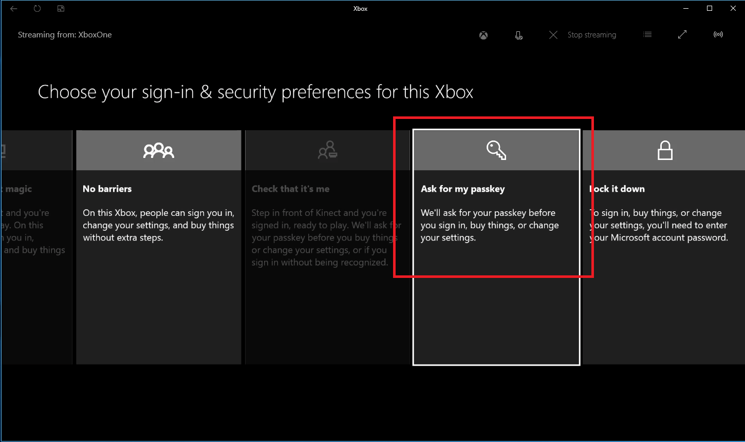Open the list-lines icon in stream toolbar

click(x=647, y=35)
